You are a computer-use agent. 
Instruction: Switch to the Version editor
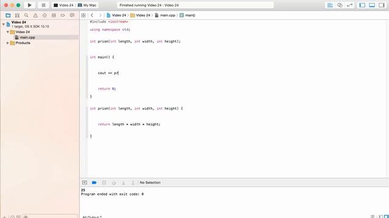pos(349,5)
